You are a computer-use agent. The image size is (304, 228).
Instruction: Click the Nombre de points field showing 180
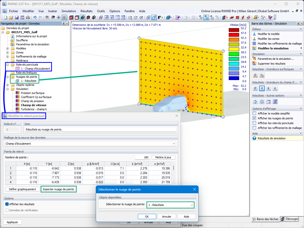point(143,157)
